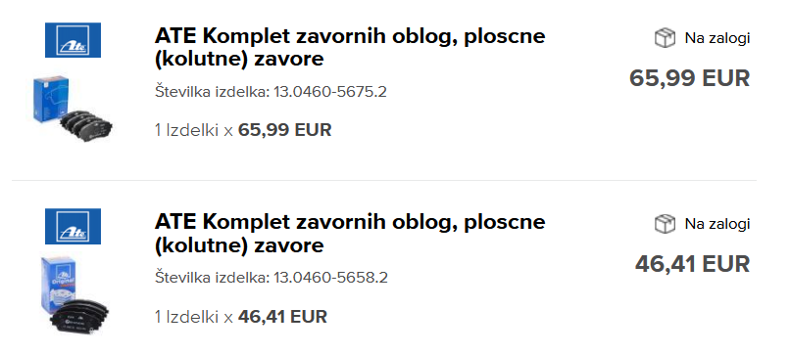Viewport: 790px width, 354px height.
Task: Select the part number 13.0460-5675.2
Action: pyautogui.click(x=330, y=92)
